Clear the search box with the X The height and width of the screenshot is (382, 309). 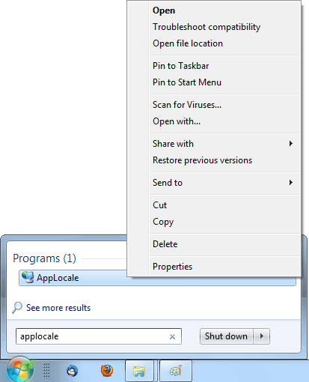(x=172, y=337)
